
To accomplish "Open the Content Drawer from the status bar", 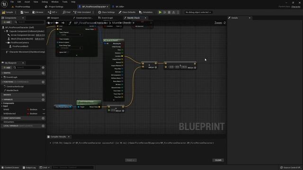I will 10,168.
